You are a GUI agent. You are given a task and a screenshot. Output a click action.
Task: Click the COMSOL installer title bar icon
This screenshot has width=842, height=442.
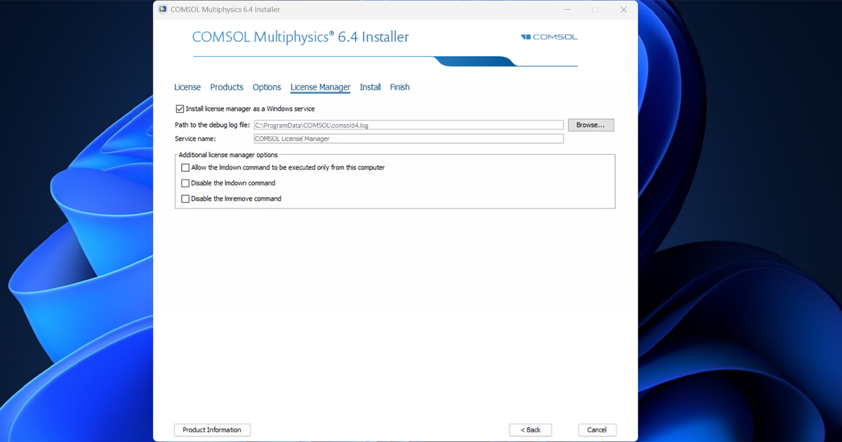pos(163,10)
